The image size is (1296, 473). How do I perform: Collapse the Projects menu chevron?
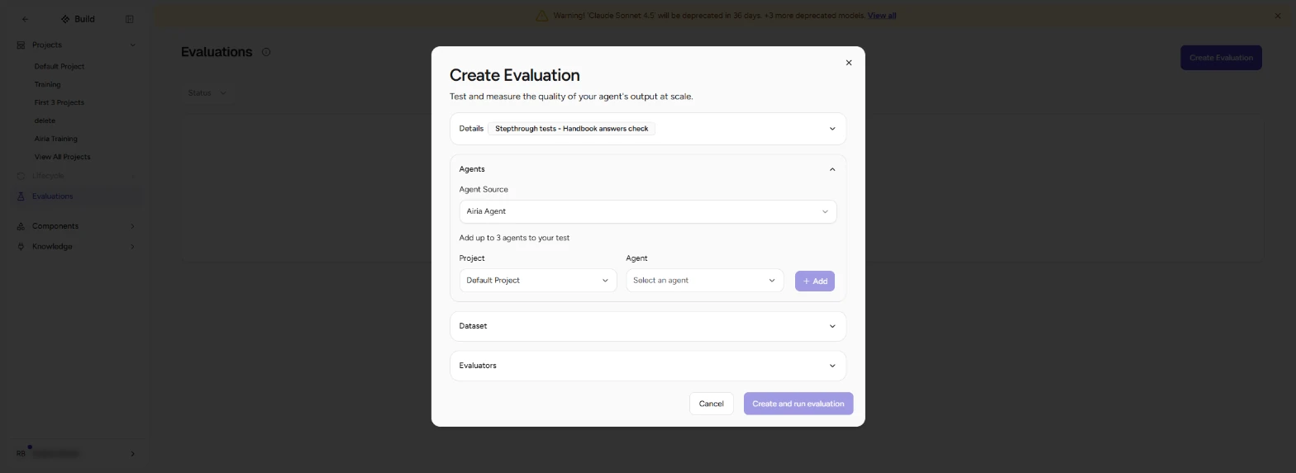(x=132, y=45)
